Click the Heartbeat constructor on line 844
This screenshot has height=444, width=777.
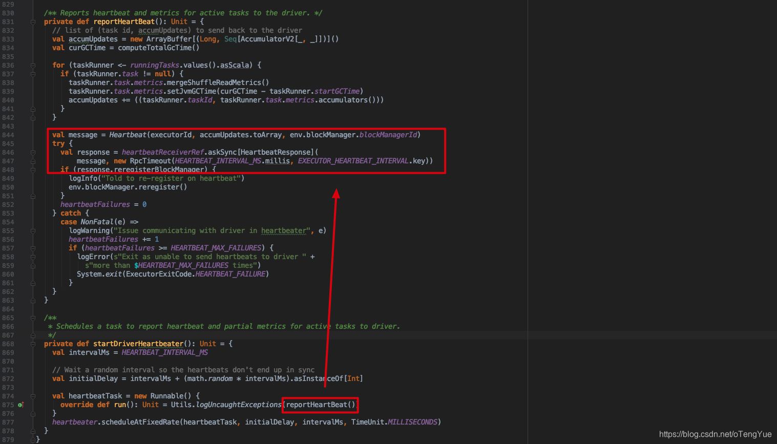coord(128,135)
